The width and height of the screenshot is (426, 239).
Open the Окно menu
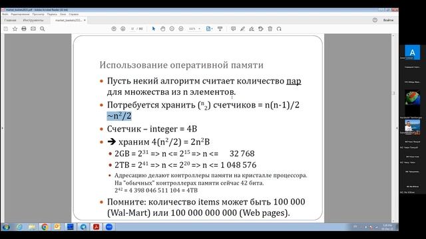tap(63, 14)
